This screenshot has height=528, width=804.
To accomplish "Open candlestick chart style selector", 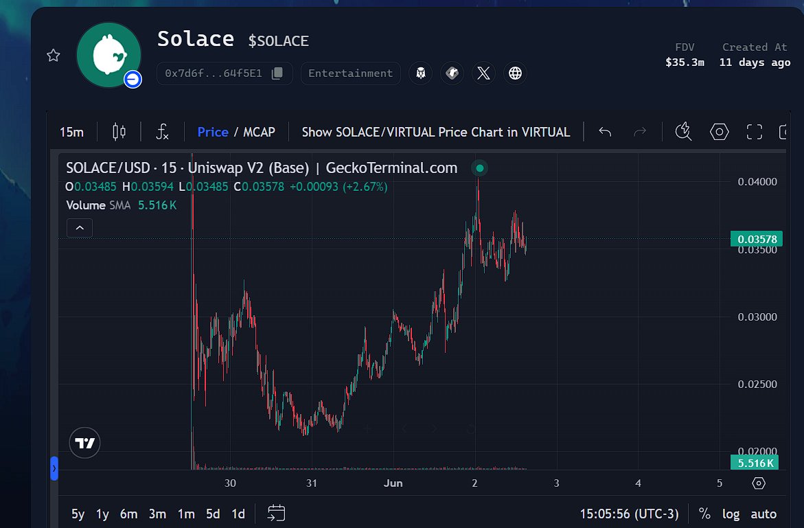I will coord(119,132).
